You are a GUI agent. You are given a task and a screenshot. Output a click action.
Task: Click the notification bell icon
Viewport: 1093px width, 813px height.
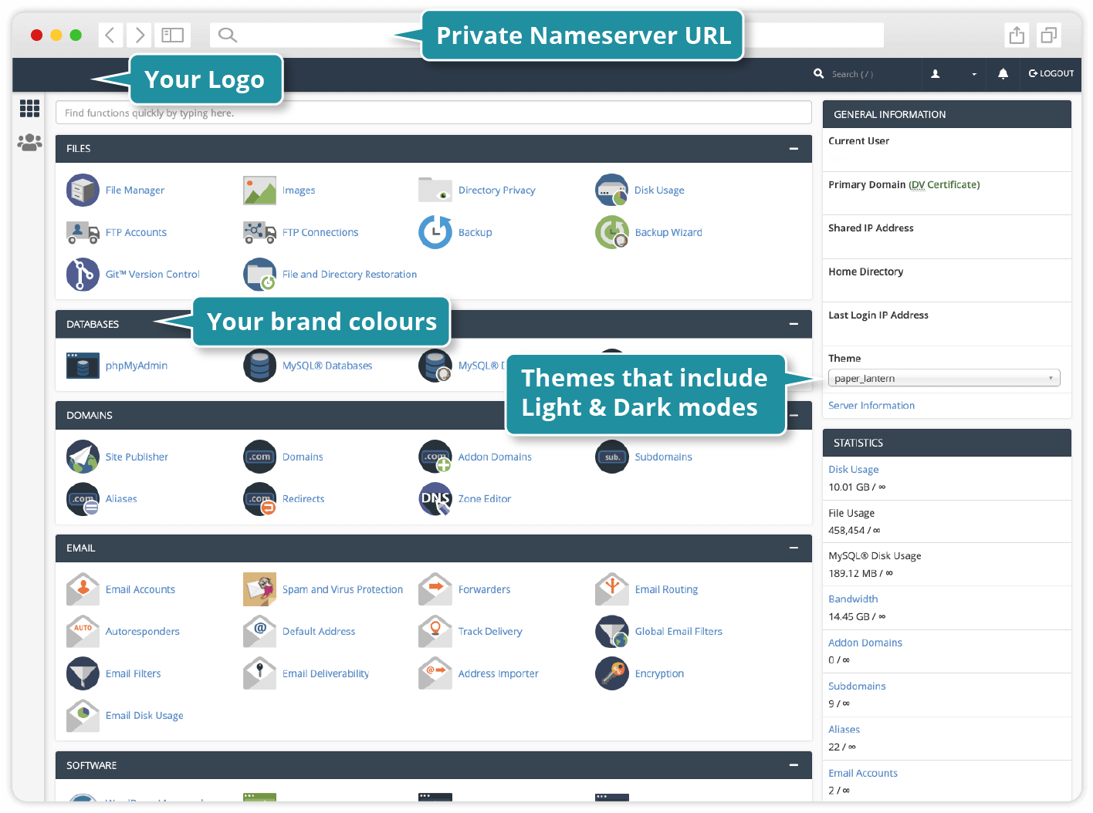1003,74
